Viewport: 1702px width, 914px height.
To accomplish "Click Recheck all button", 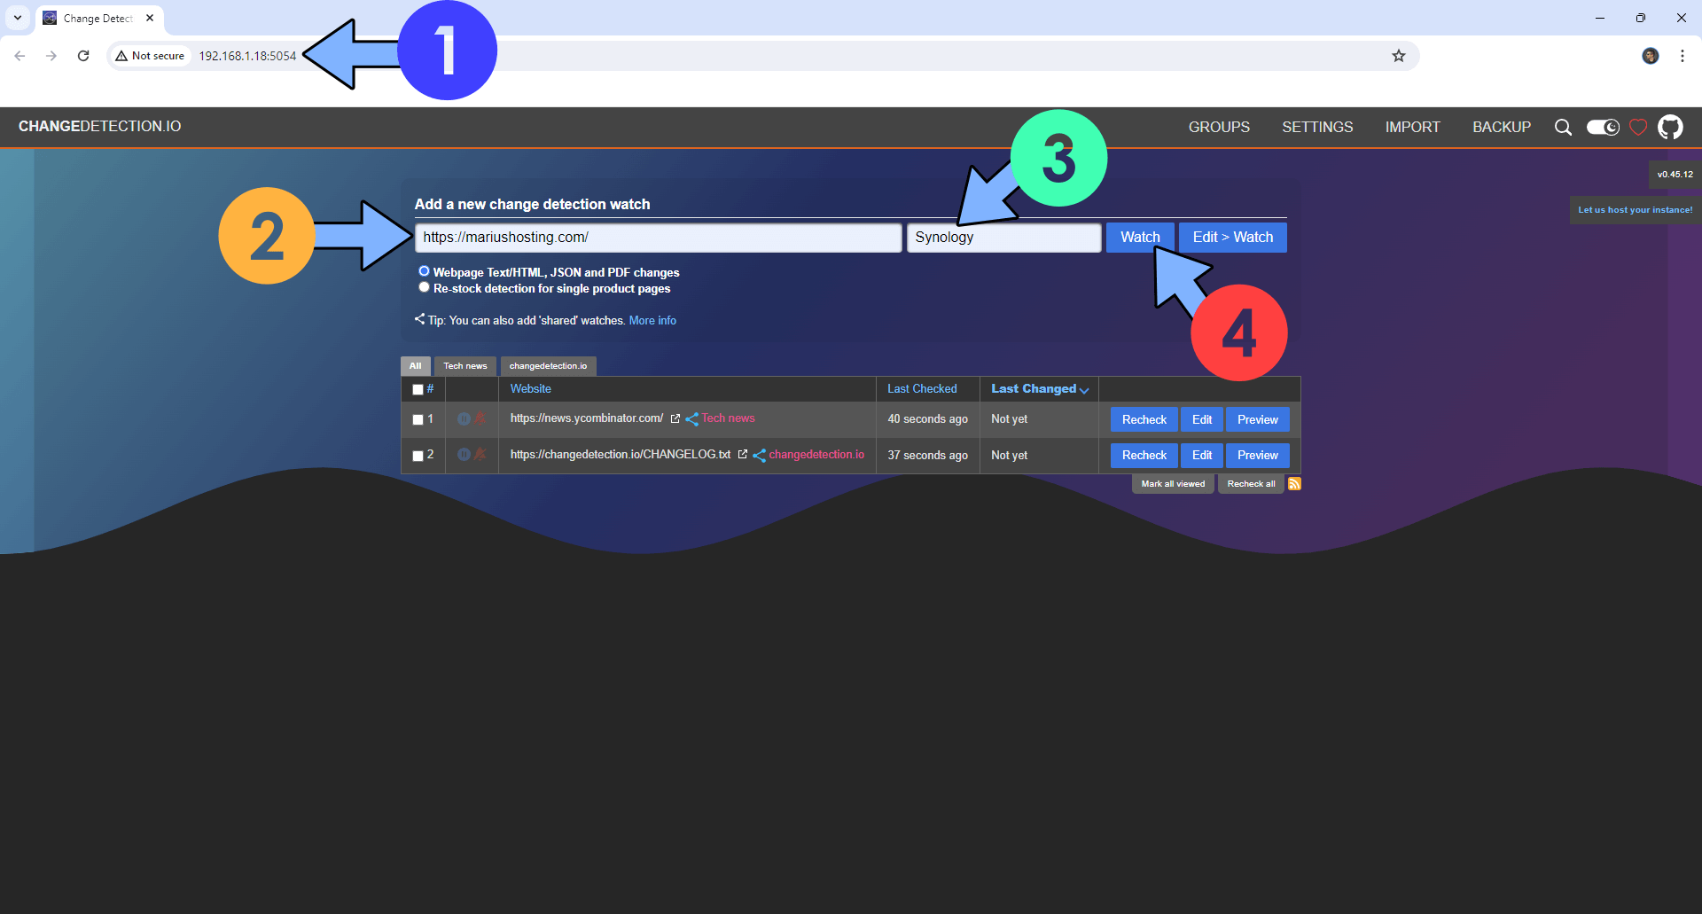I will tap(1251, 484).
